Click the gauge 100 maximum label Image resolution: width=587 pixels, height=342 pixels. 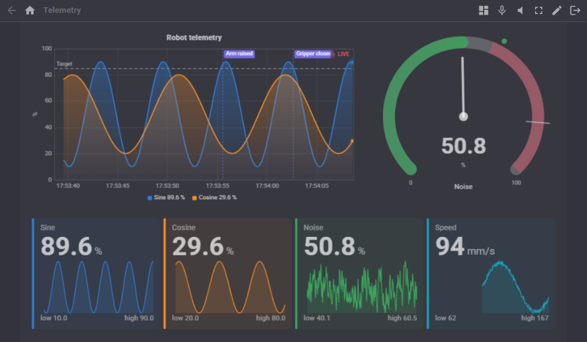click(516, 183)
